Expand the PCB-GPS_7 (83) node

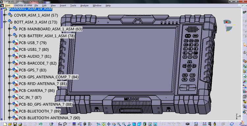[x=10, y=70]
